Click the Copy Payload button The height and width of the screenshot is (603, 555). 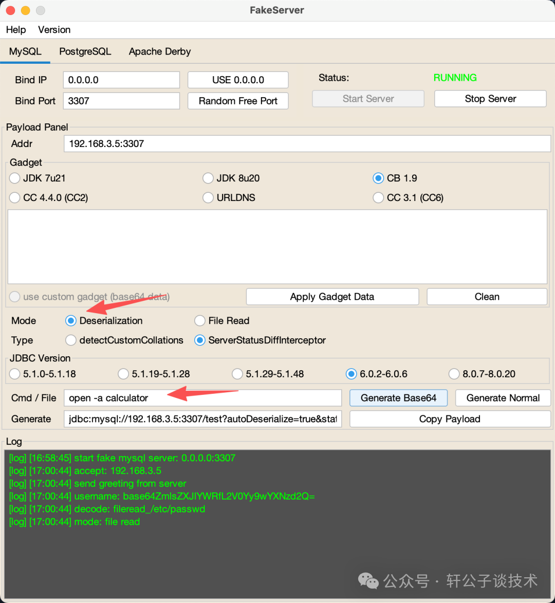pyautogui.click(x=450, y=419)
